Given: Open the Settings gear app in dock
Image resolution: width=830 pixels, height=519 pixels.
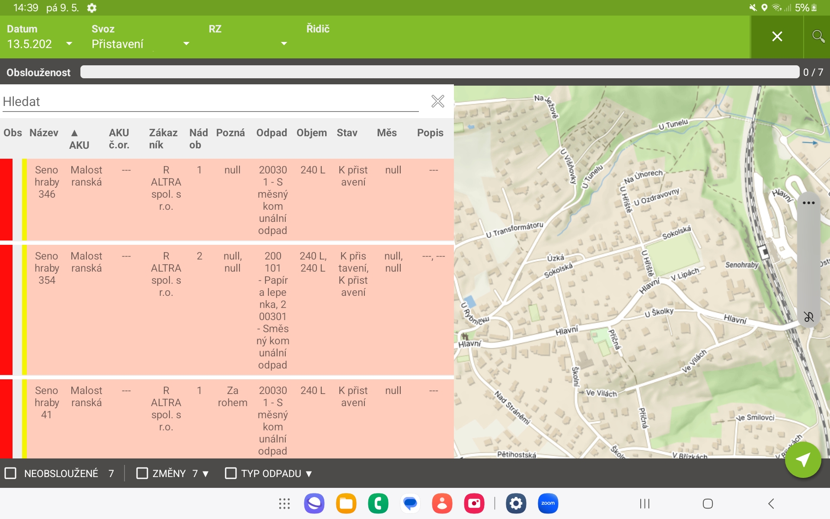Looking at the screenshot, I should [x=516, y=503].
